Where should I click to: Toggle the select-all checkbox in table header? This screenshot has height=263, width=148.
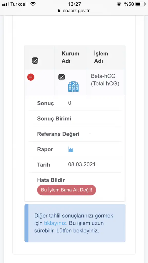pyautogui.click(x=35, y=60)
